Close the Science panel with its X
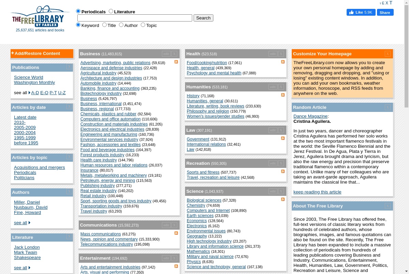The width and height of the screenshot is (409, 274). tap(281, 191)
